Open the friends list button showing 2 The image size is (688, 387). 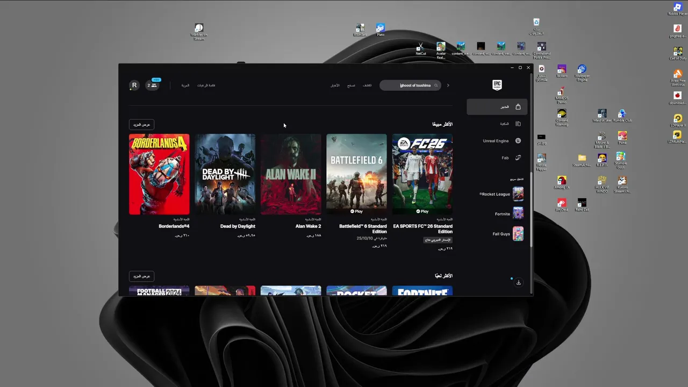(153, 85)
